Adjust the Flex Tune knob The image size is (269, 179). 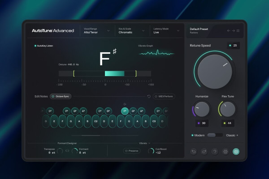228,109
